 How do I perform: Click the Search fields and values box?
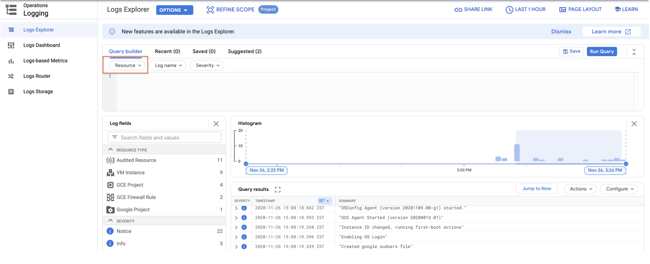tap(164, 137)
